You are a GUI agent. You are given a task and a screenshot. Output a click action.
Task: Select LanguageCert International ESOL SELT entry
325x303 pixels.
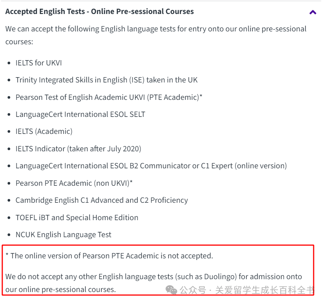tap(80, 115)
